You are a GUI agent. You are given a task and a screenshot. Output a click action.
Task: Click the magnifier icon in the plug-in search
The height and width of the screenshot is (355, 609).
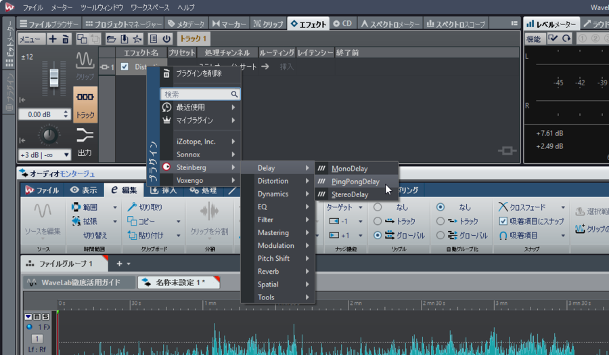[x=234, y=94]
